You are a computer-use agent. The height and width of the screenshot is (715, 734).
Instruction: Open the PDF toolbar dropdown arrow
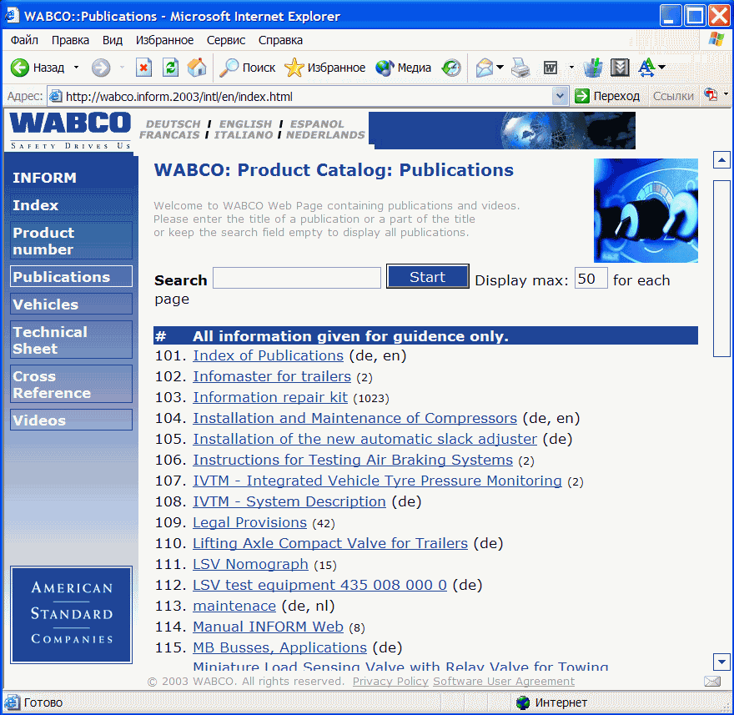tap(726, 94)
